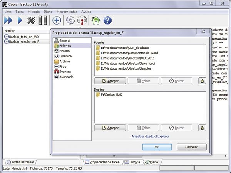Click the Nombre column header
The height and width of the screenshot is (173, 231).
[x=10, y=31]
